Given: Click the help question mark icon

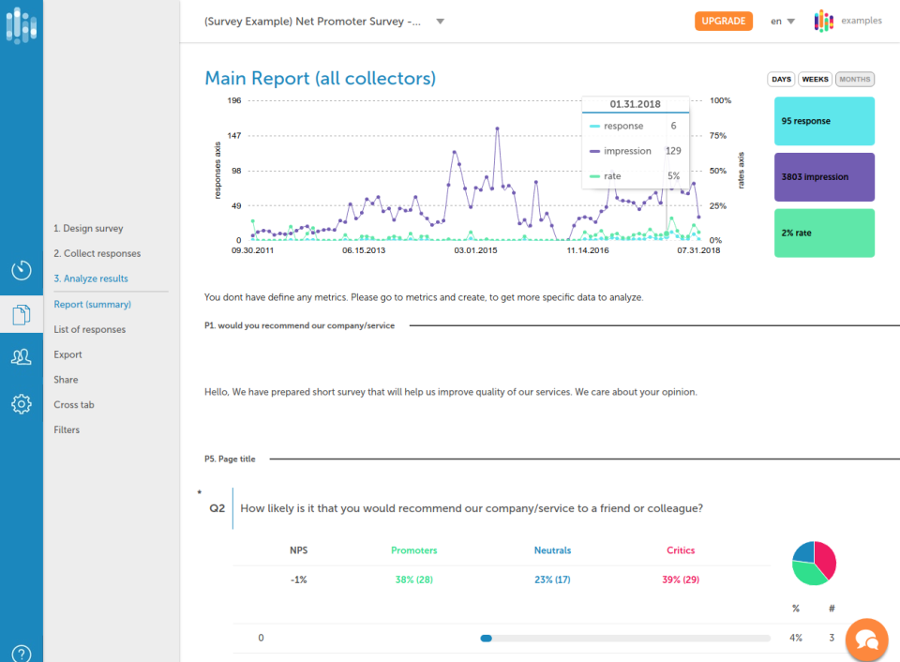Looking at the screenshot, I should pyautogui.click(x=22, y=654).
